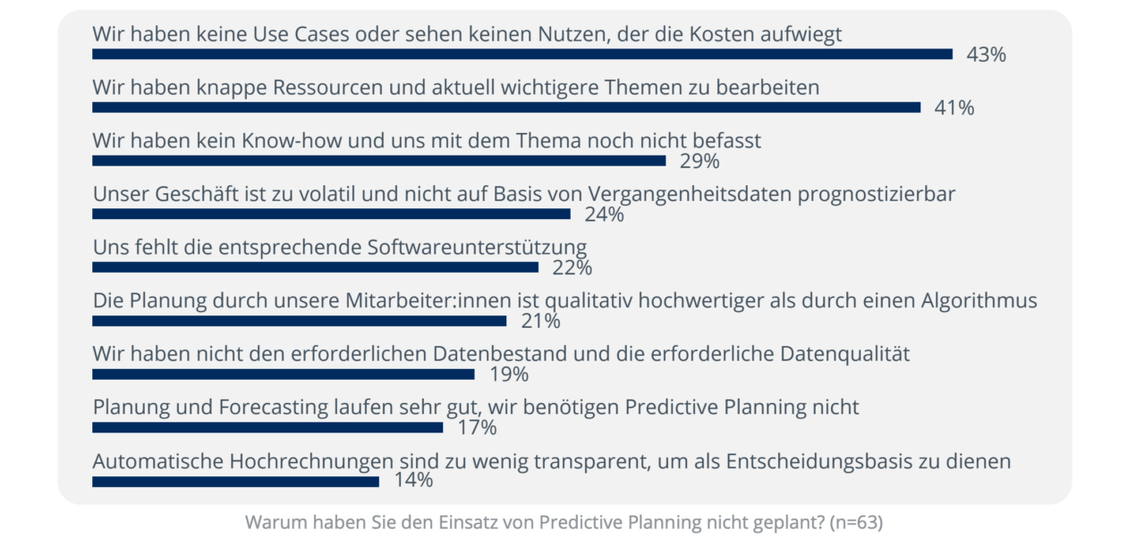The height and width of the screenshot is (547, 1145).
Task: Click the 19% bar for data quality
Action: (x=283, y=374)
